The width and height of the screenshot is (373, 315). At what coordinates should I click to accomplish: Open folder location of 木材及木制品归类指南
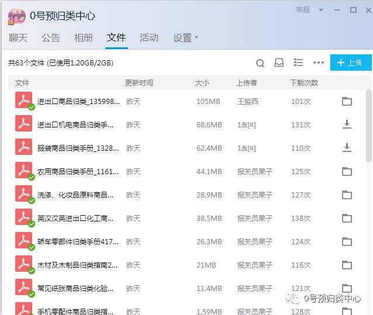click(347, 265)
